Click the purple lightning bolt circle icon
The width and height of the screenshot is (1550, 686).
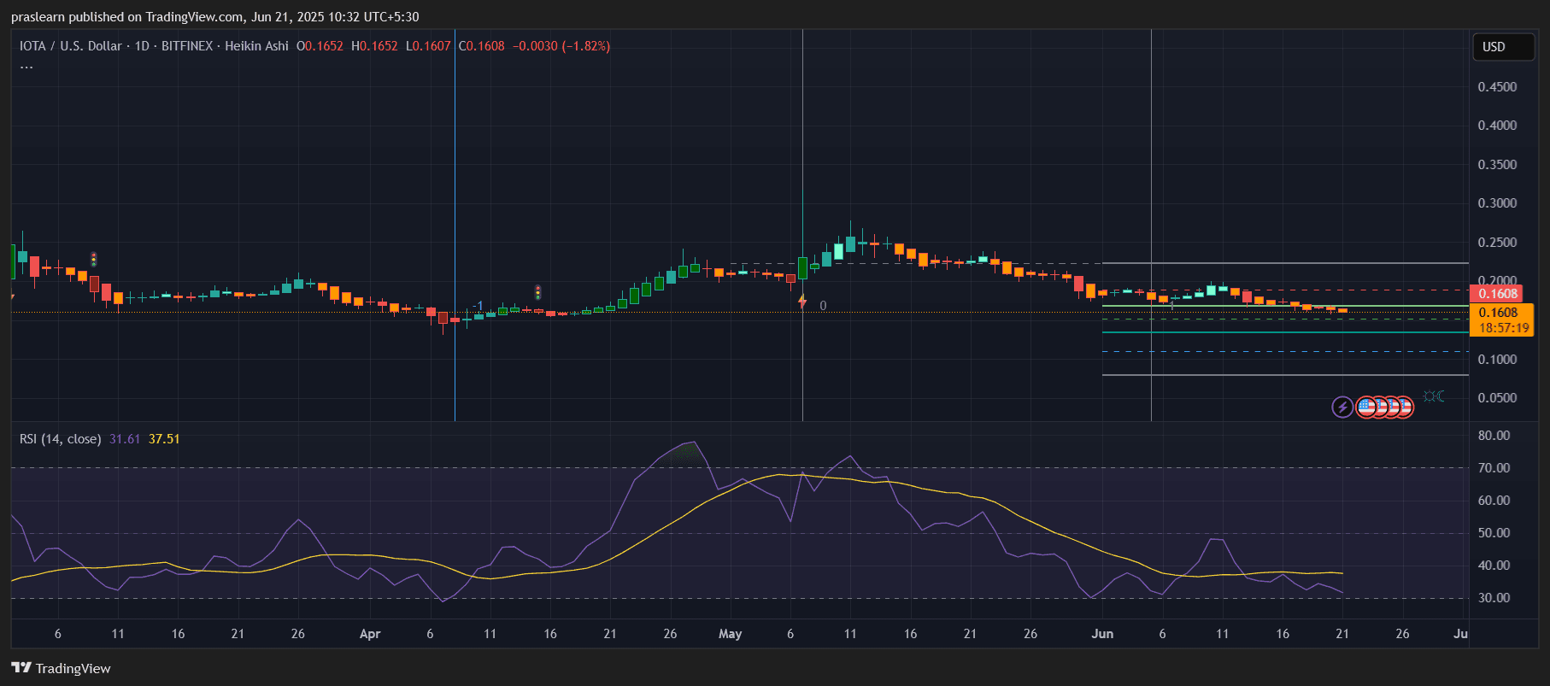1342,407
